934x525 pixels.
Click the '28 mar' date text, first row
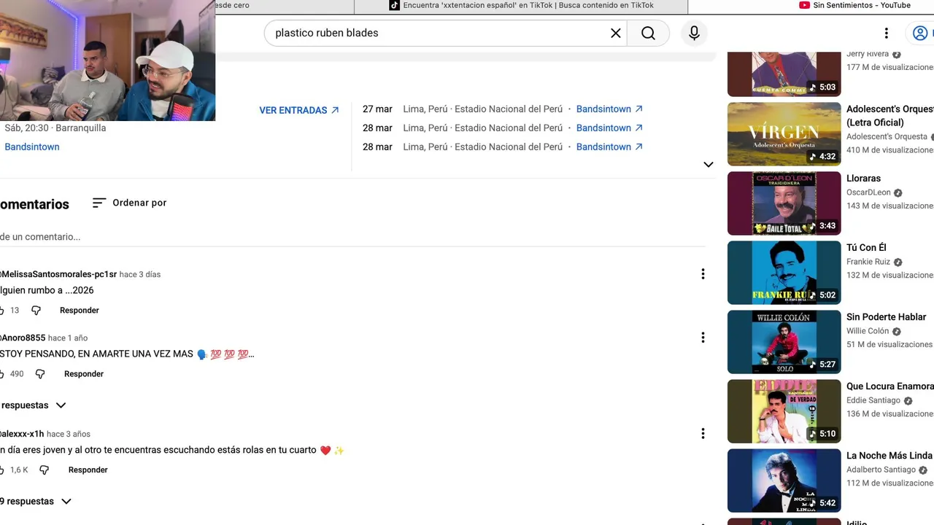click(377, 128)
